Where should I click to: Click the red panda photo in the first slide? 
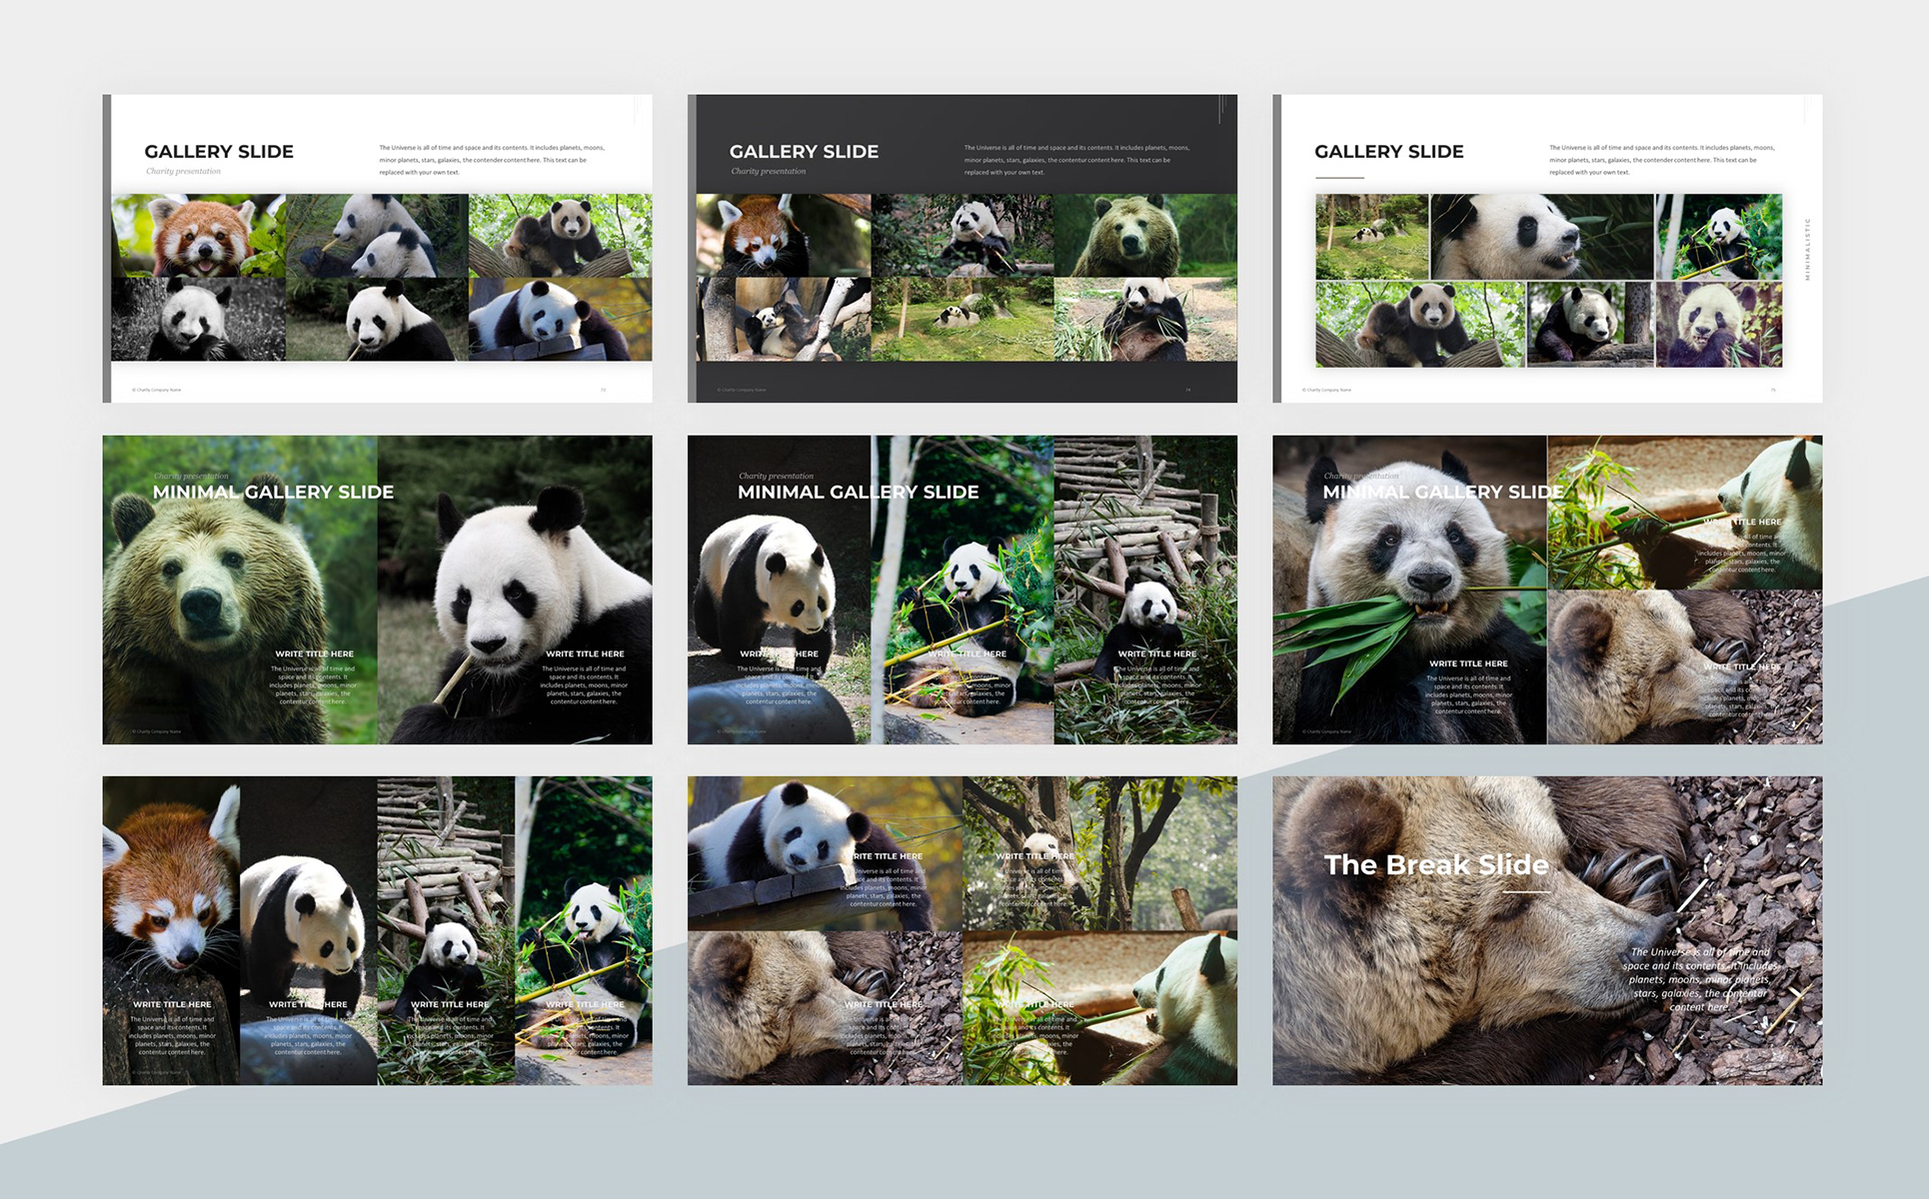click(198, 236)
